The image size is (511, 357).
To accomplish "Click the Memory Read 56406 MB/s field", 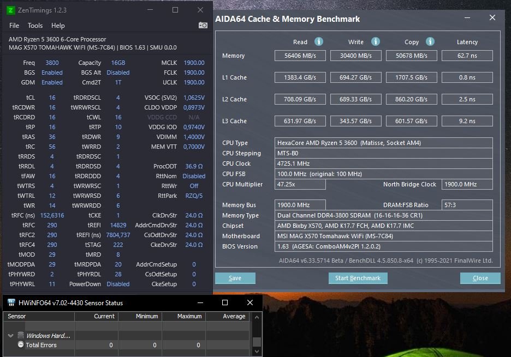I will click(300, 56).
